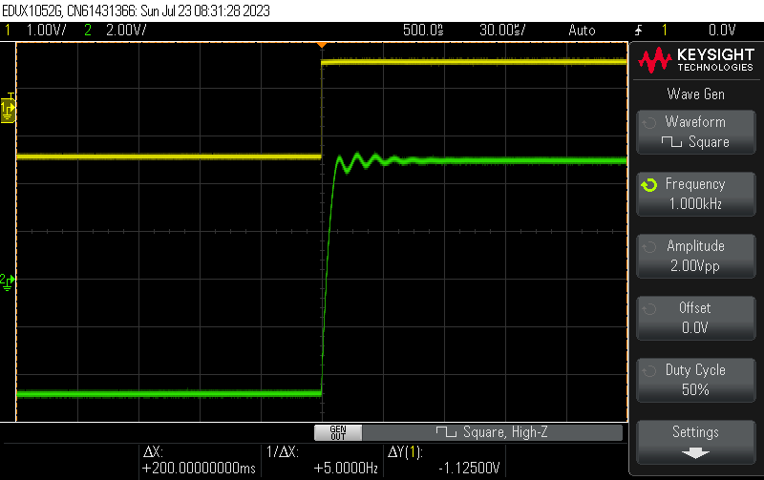This screenshot has height=480, width=764.
Task: Click the channel 2 ground level marker
Action: pos(8,281)
